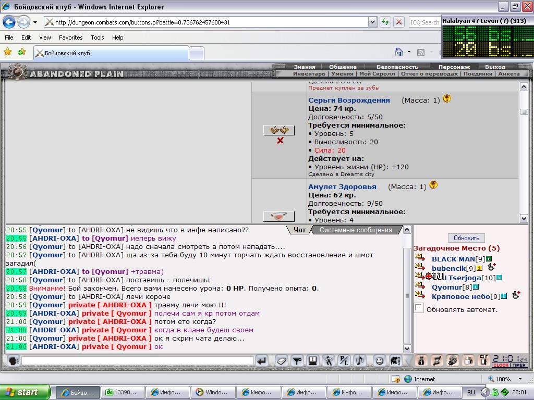Select the Бойцовский клуб browser tab
This screenshot has height=400, width=534.
[x=112, y=53]
